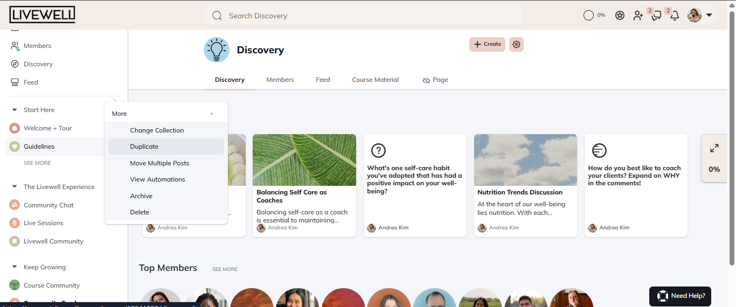Click the question mark icon on self-care card
The height and width of the screenshot is (307, 736).
[379, 150]
